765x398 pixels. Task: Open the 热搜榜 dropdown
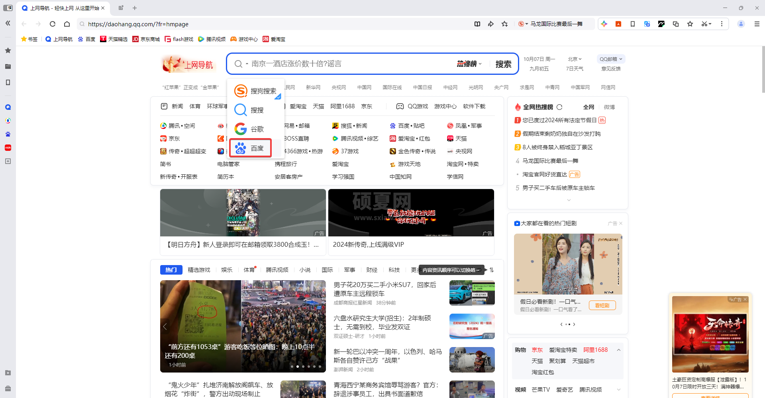click(x=469, y=64)
